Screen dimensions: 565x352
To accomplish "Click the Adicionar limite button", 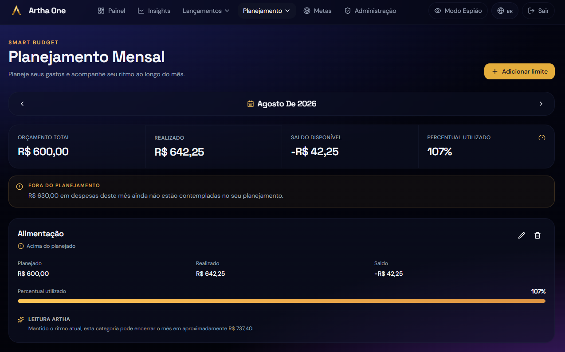I will tap(519, 71).
